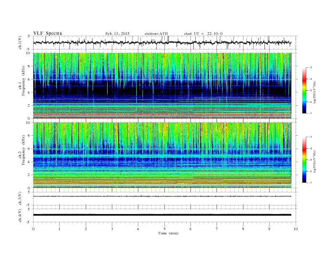
Task: Click the x-axis tick label "6"
Action: (190, 229)
